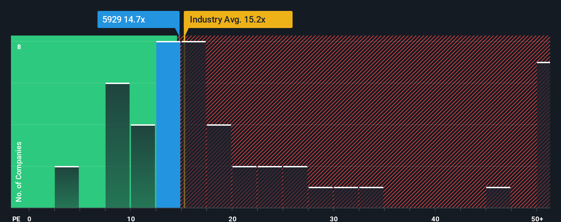Click the hatched bar just right of industry average line
Image resolution: width=561 pixels, height=222 pixels.
[x=194, y=124]
